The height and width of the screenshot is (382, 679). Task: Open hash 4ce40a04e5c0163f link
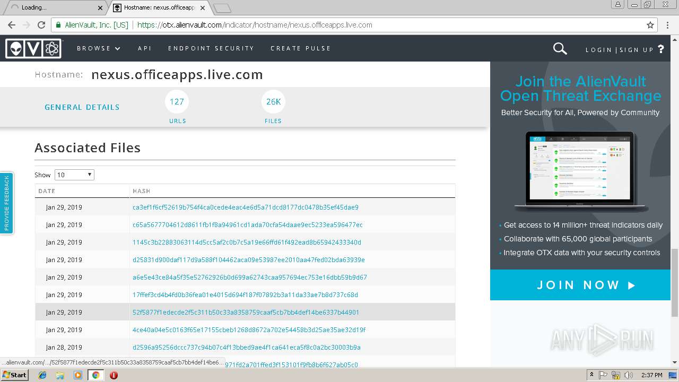pyautogui.click(x=249, y=330)
